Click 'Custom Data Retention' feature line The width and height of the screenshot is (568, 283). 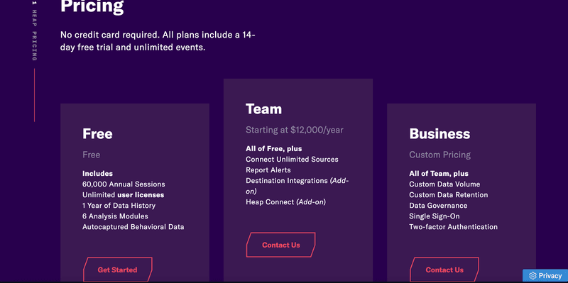[449, 195]
